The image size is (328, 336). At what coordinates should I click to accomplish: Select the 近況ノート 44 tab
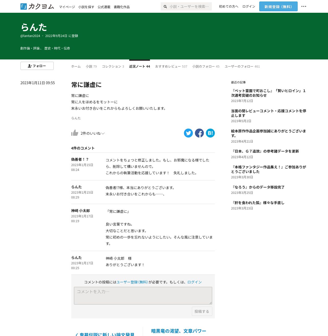(139, 66)
